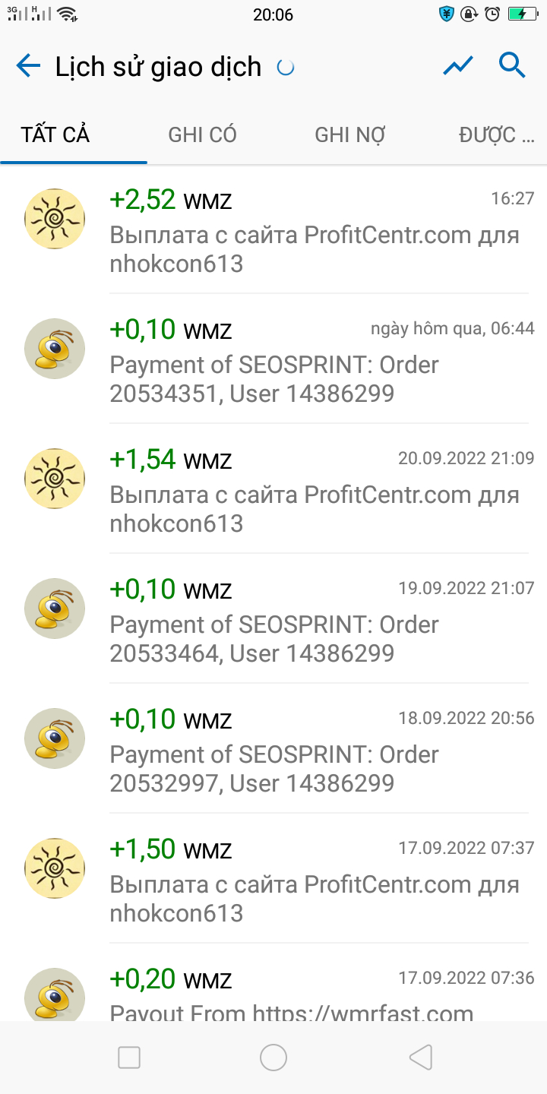Screen dimensions: 547x1094
Task: Tap ant icon of Order 20532997
Action: tap(55, 738)
